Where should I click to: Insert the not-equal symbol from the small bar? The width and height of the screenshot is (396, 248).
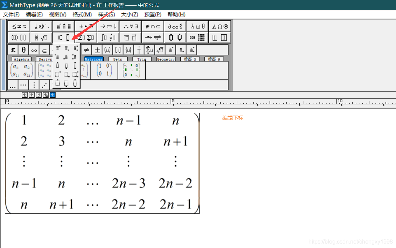[86, 50]
